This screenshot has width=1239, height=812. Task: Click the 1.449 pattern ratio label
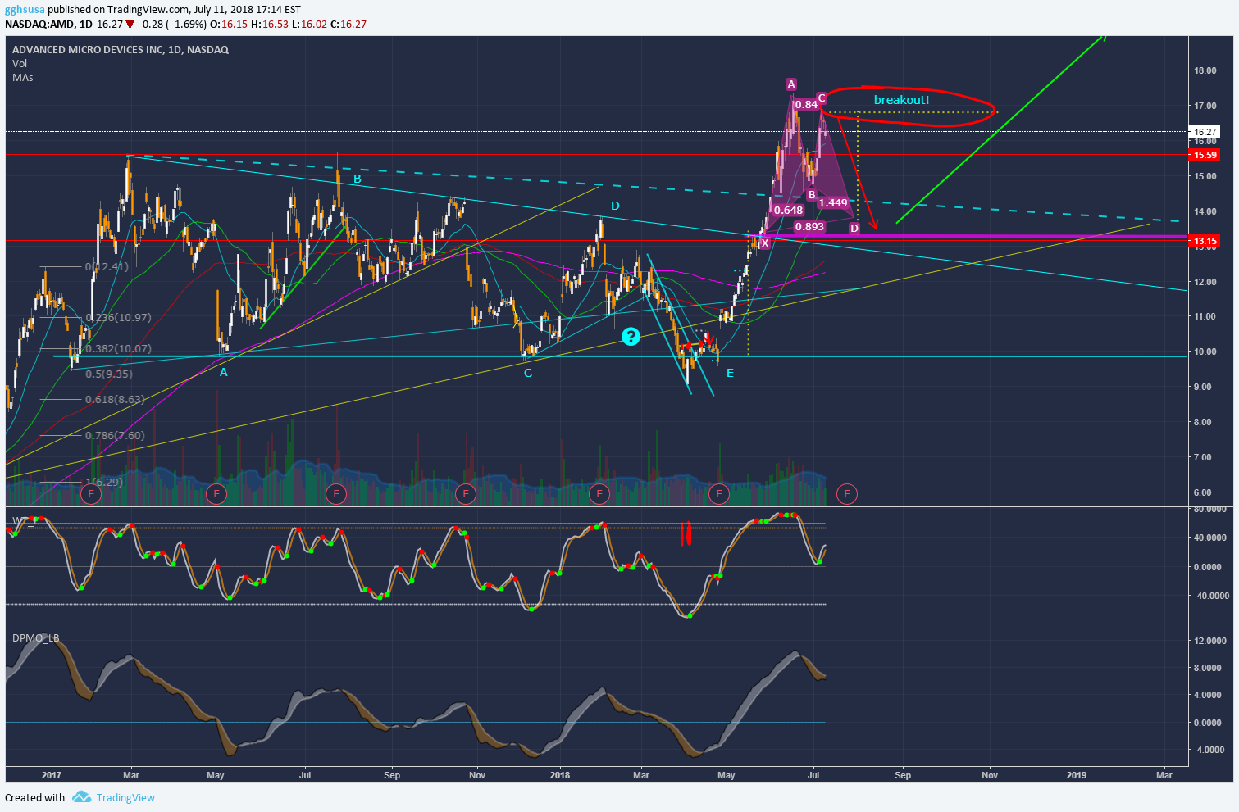833,203
